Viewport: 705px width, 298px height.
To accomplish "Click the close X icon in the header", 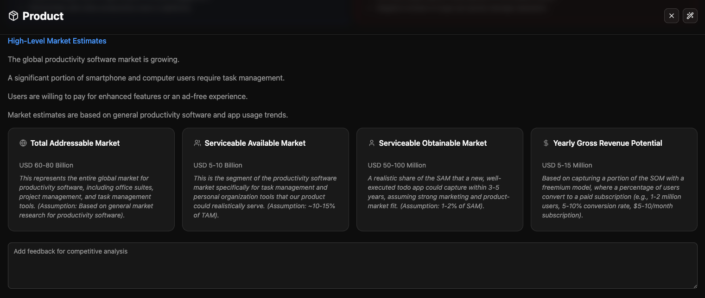I will click(671, 15).
